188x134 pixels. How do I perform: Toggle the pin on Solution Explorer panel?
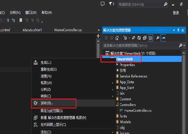(x=178, y=30)
